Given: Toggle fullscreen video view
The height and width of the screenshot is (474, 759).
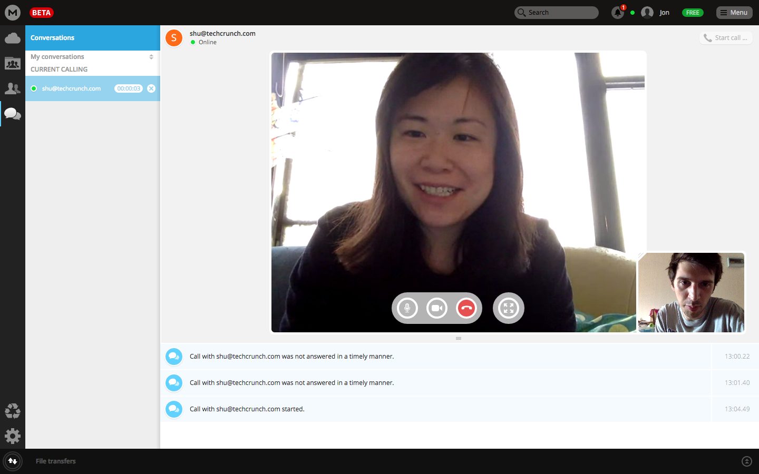Looking at the screenshot, I should point(508,308).
